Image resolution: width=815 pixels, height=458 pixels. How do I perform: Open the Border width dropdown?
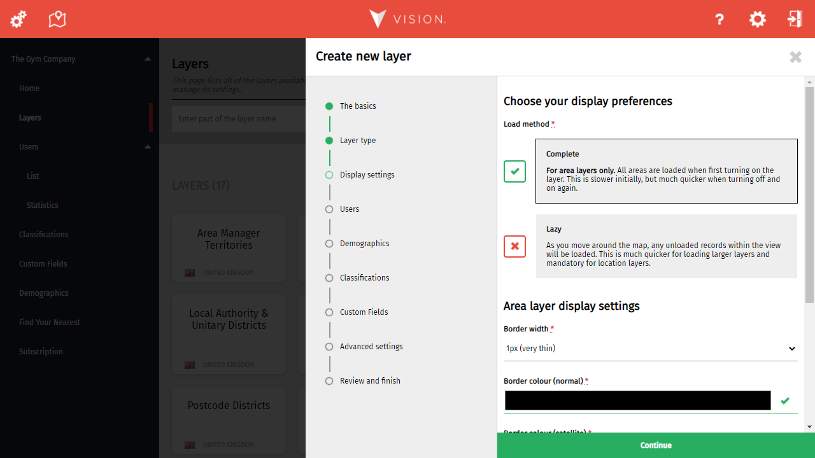coord(650,349)
